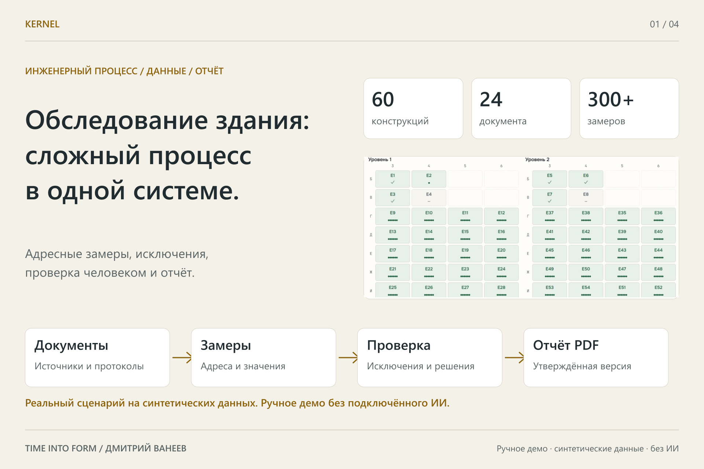Click the ИНЖЕНЕРНЫЙ ПРОЦЕСС / ДАННЫЕ / ОТЧЁТ heading

click(x=124, y=71)
